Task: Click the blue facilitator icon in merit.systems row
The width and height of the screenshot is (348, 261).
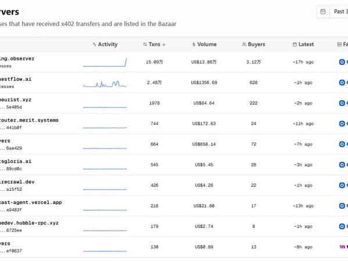Action: coord(342,124)
